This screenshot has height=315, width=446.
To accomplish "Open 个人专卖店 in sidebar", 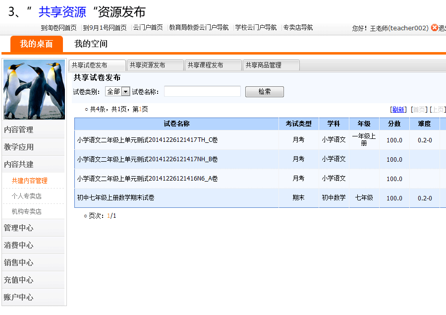I will [27, 196].
